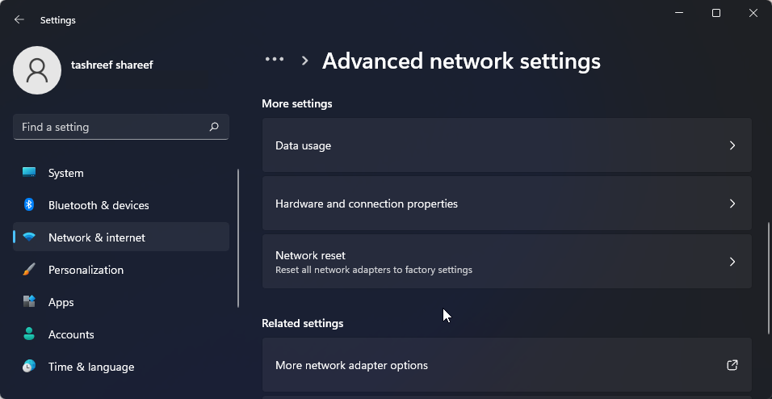Screen dimensions: 772x399
Task: Open the Time & language settings page
Action: (x=91, y=367)
